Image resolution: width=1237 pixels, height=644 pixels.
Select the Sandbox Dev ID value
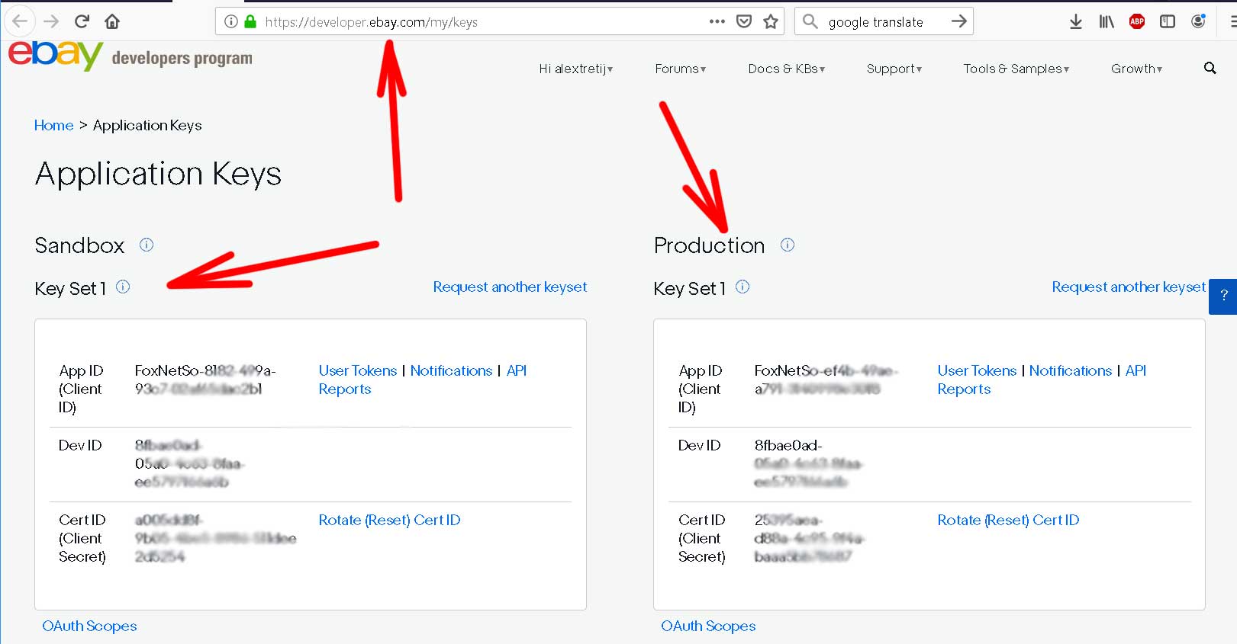pyautogui.click(x=190, y=463)
